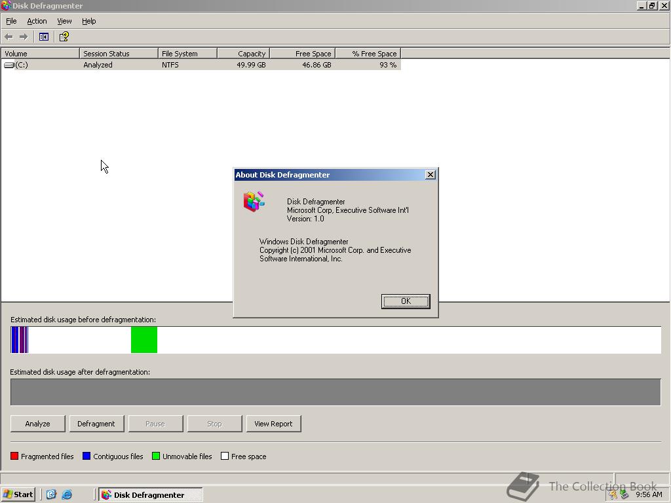
Task: Click the Back arrow toolbar icon
Action: pos(9,37)
